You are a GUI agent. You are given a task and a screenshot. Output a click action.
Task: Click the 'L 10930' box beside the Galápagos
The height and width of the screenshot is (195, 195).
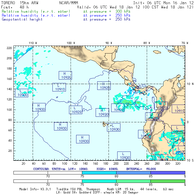pyautogui.click(x=114, y=128)
